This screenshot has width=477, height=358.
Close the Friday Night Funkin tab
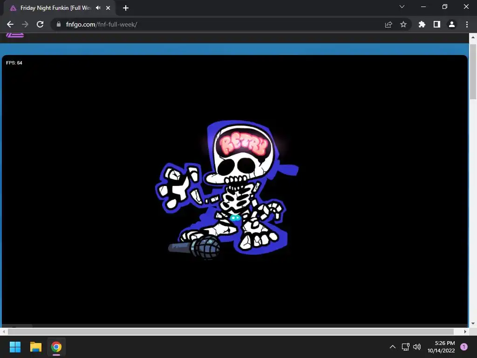coord(108,8)
